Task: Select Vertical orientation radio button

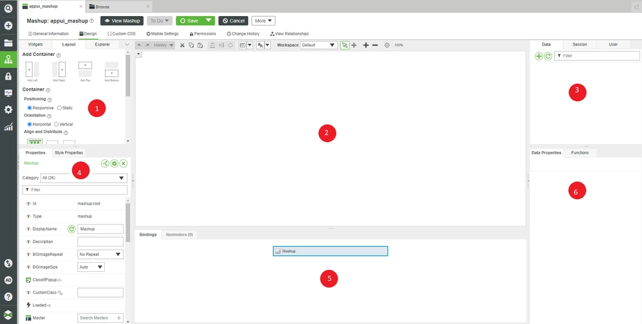Action: point(57,124)
